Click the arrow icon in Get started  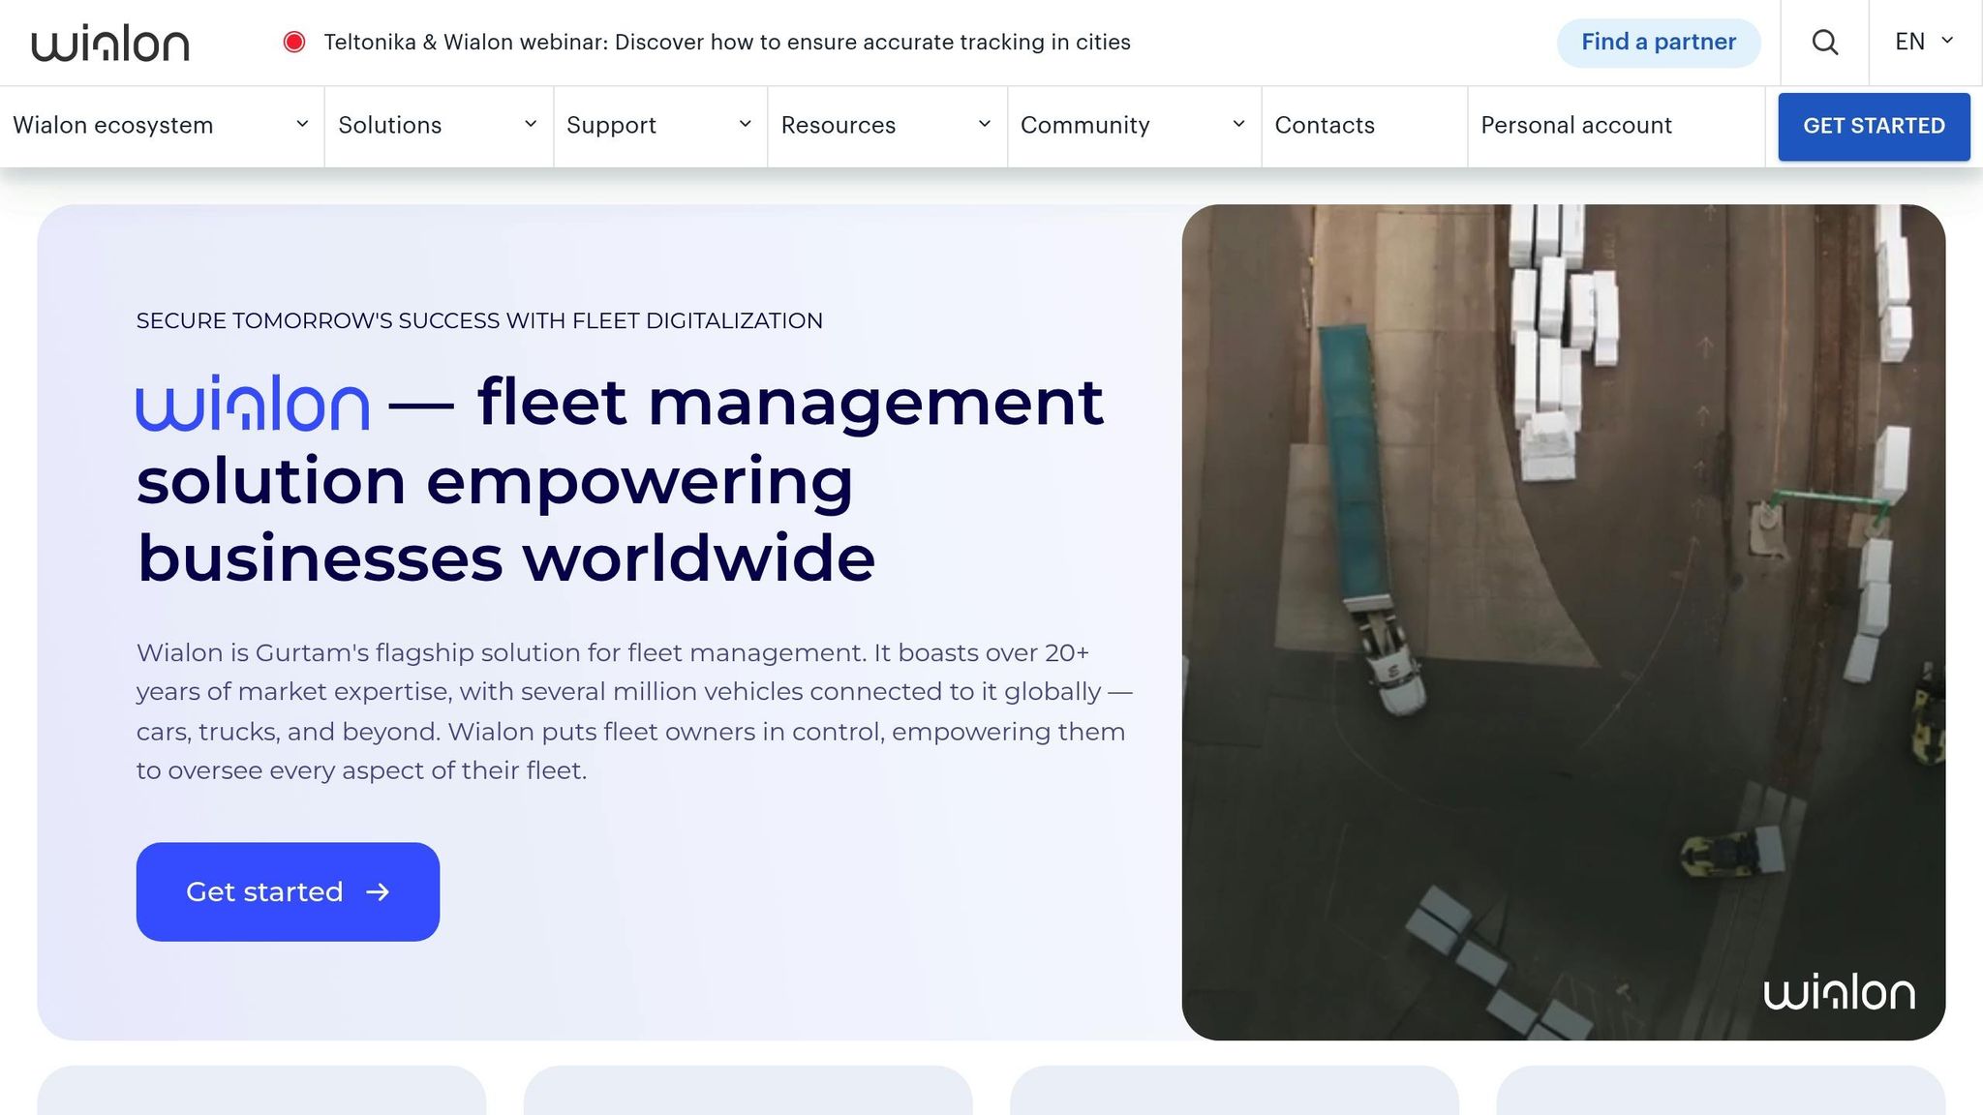click(x=378, y=891)
